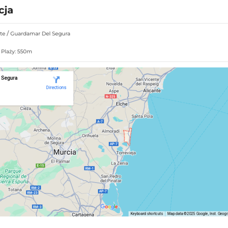Click the Orihuela label

click(90, 136)
